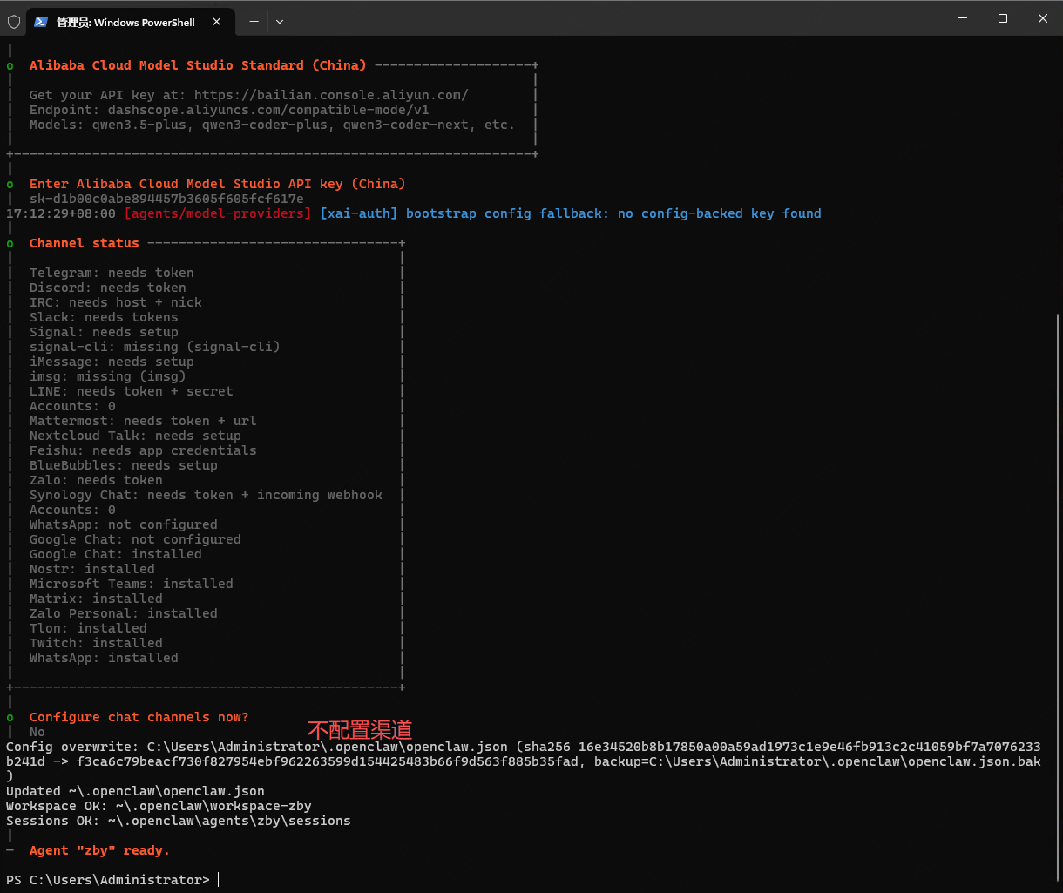Click the Channel status heading
Image resolution: width=1063 pixels, height=893 pixels.
coord(84,243)
